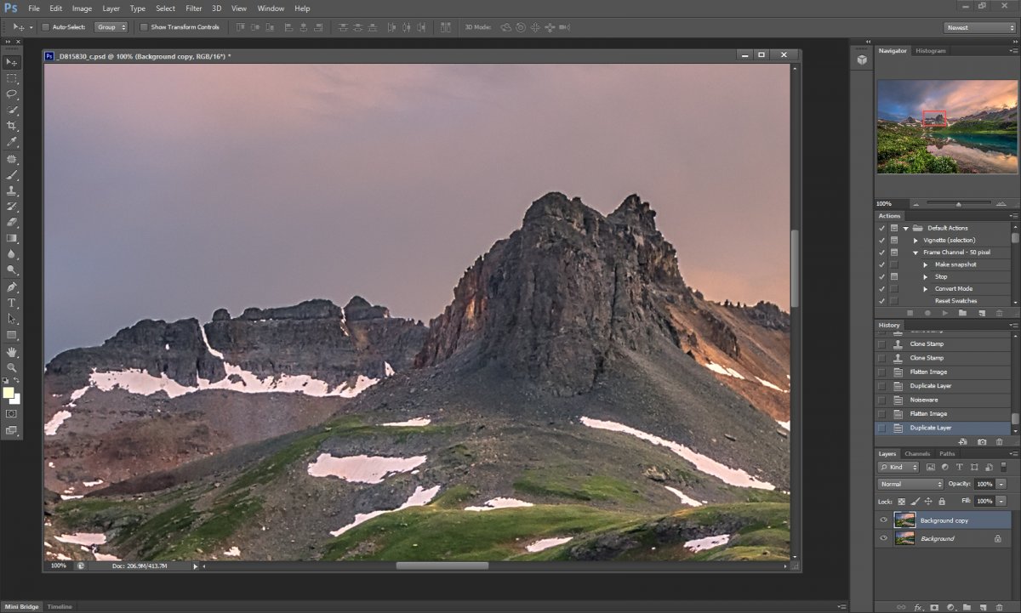1021x613 pixels.
Task: Select the Brush tool
Action: pos(12,174)
